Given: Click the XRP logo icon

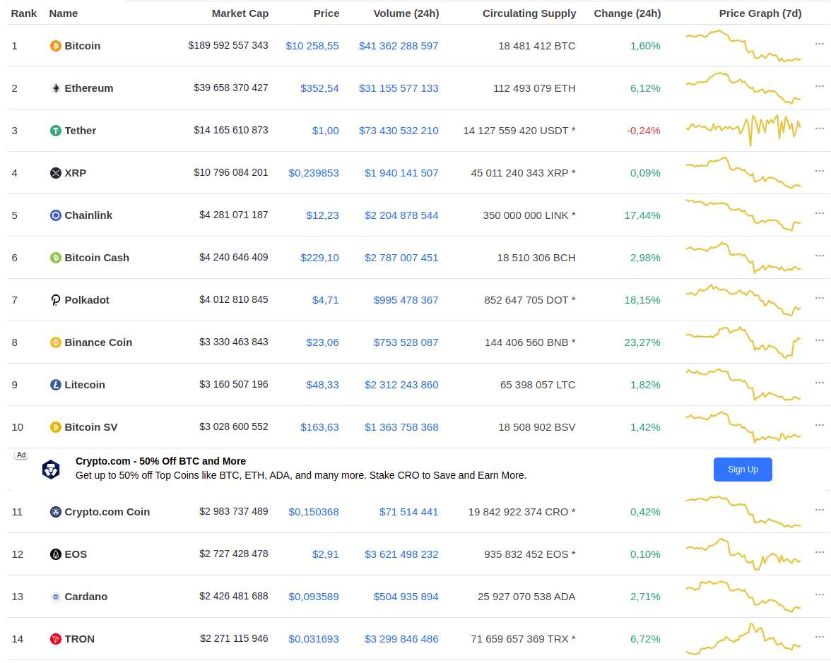Looking at the screenshot, I should pyautogui.click(x=56, y=173).
